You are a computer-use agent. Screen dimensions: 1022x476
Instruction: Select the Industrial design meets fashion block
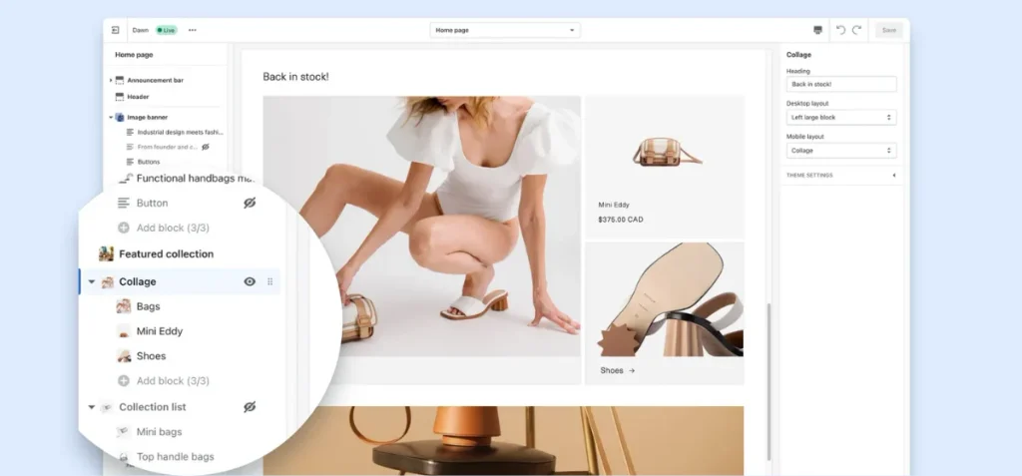pyautogui.click(x=180, y=132)
